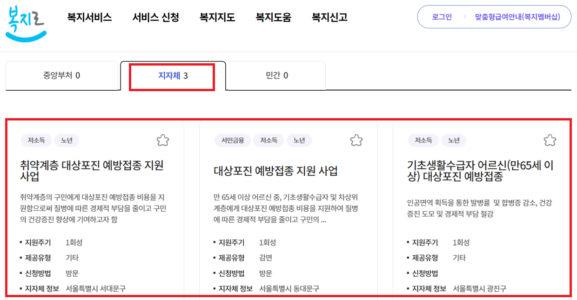Bookmark the 취약계층 대상포진 예방접종 card star

(x=163, y=140)
